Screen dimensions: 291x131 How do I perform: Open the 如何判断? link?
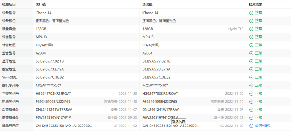pos(263,126)
